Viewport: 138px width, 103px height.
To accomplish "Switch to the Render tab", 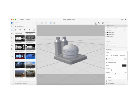I will 28,19.
